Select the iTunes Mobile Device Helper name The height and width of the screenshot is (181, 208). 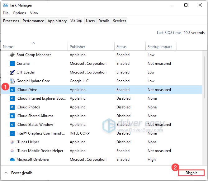point(40,151)
